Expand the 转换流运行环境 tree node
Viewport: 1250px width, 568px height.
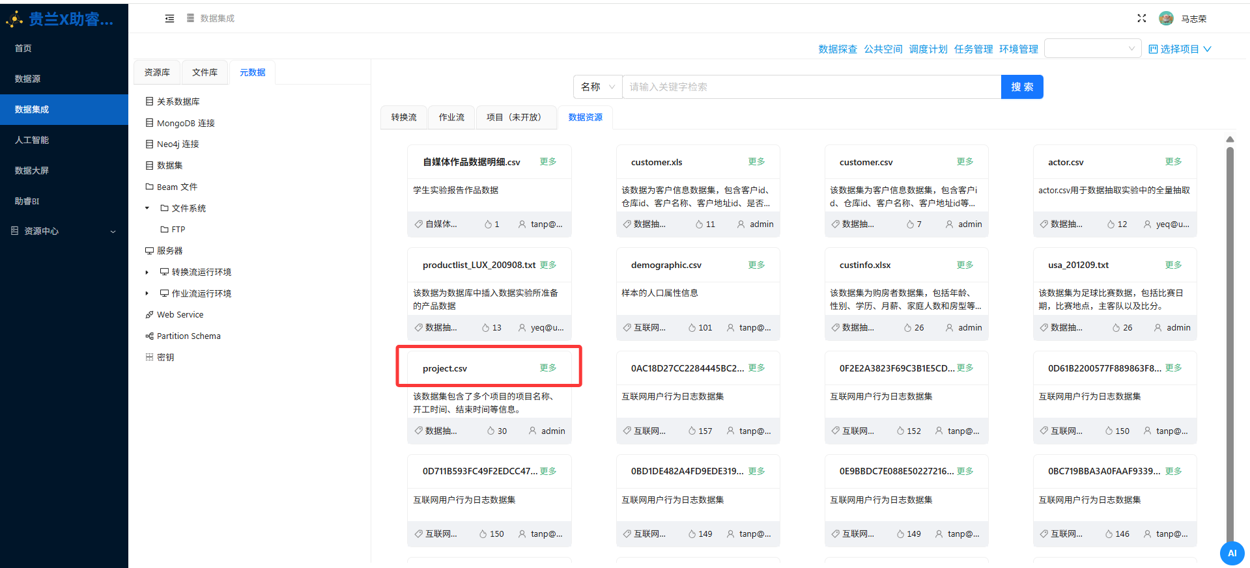[147, 273]
